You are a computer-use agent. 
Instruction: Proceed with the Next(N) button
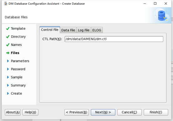103,112
